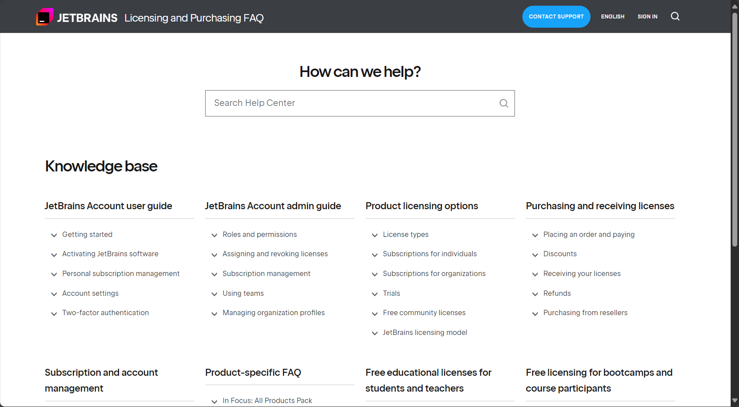This screenshot has width=739, height=407.
Task: Open Product licensing options heading
Action: pyautogui.click(x=422, y=206)
